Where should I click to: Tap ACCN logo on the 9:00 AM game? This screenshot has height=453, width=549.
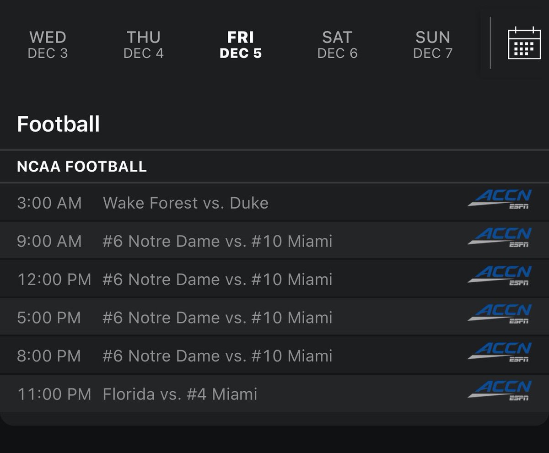pos(500,238)
